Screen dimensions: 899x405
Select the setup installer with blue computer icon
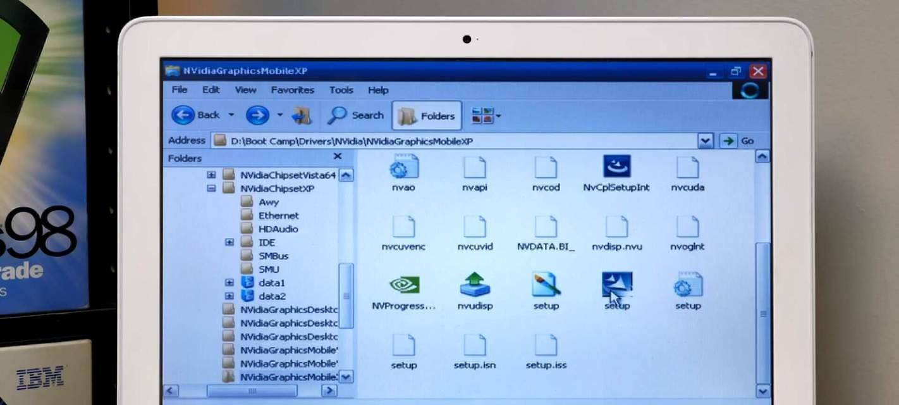616,292
